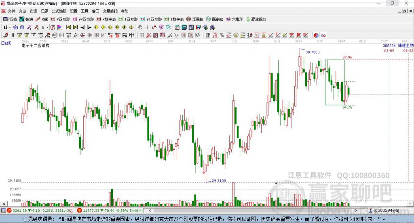Click the 博雅生物 stock name label
The image size is (414, 223).
click(406, 46)
